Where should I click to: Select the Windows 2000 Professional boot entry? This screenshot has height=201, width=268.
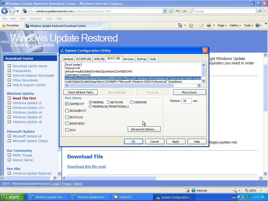124,82
